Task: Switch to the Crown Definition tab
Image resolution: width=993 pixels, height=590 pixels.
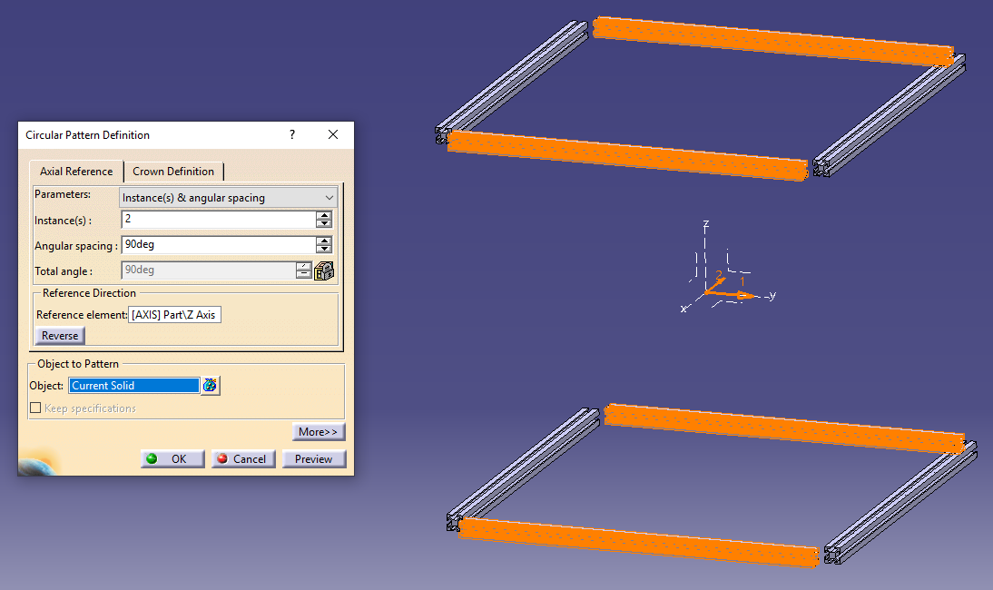Action: click(x=173, y=171)
